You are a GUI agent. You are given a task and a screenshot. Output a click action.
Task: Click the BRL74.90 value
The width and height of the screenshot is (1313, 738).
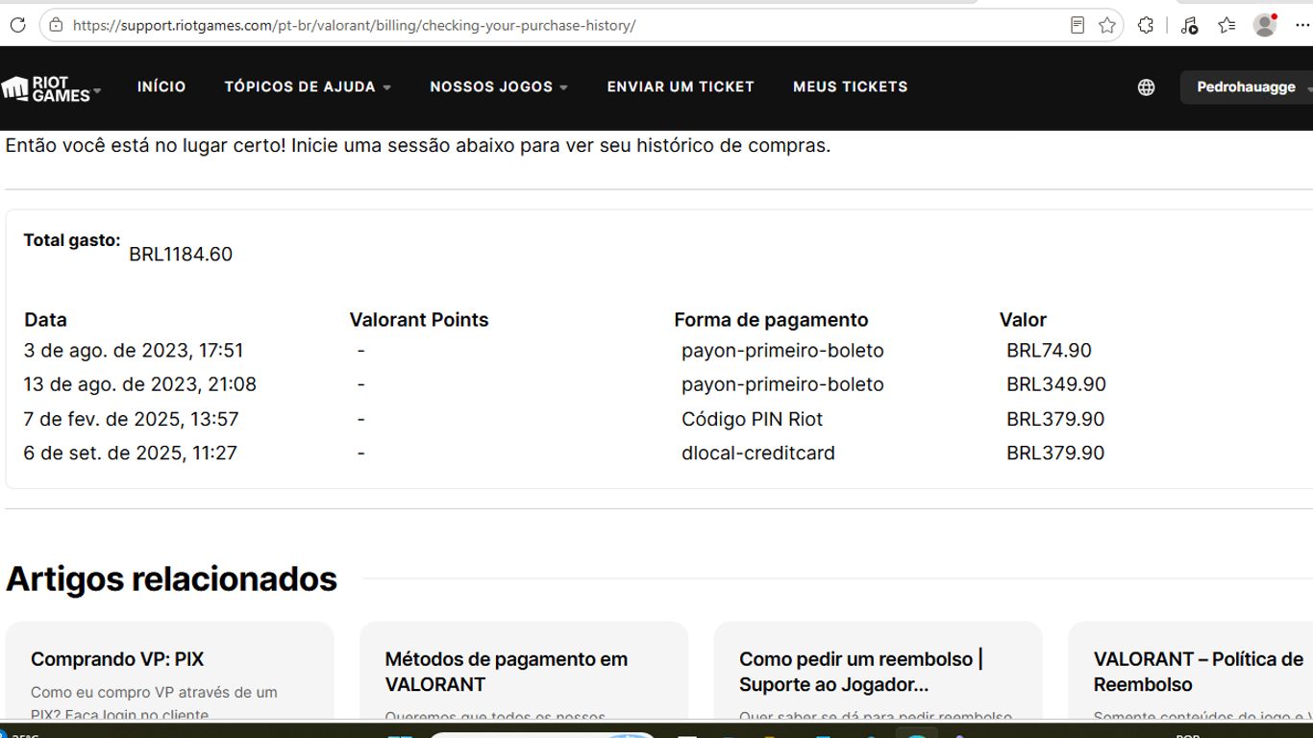click(1050, 351)
